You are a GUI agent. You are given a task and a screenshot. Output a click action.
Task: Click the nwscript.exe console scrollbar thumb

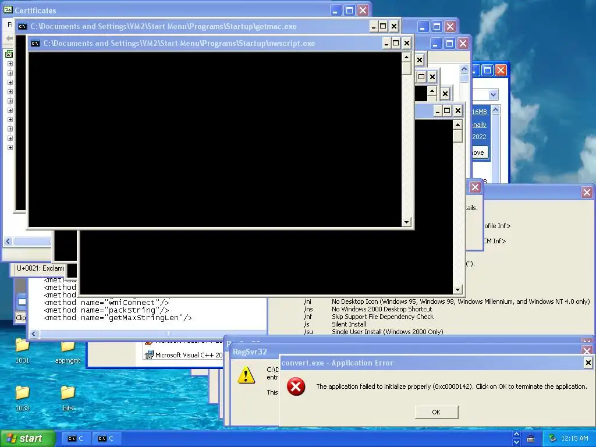point(406,69)
